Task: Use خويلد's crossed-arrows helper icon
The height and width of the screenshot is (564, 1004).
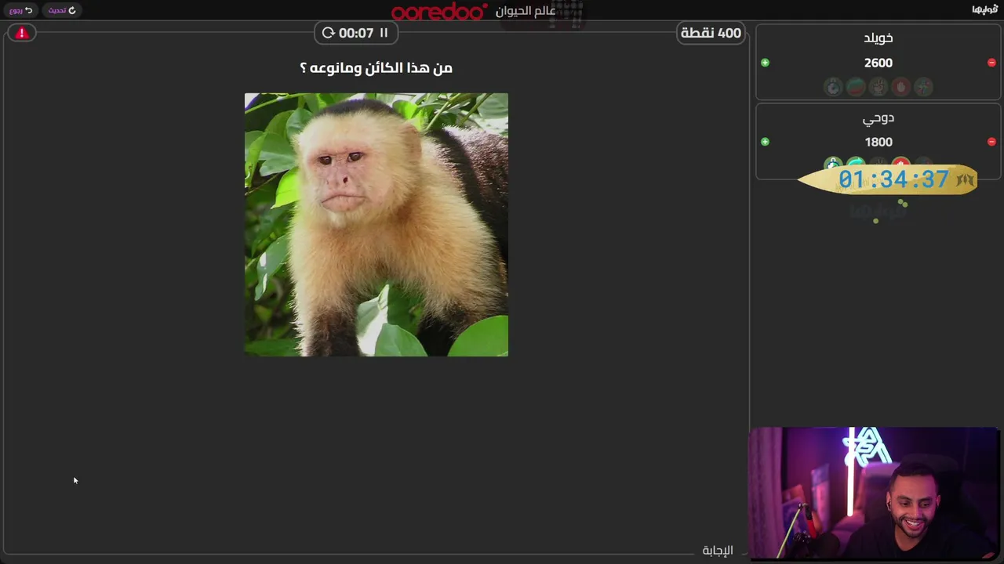Action: click(x=924, y=87)
